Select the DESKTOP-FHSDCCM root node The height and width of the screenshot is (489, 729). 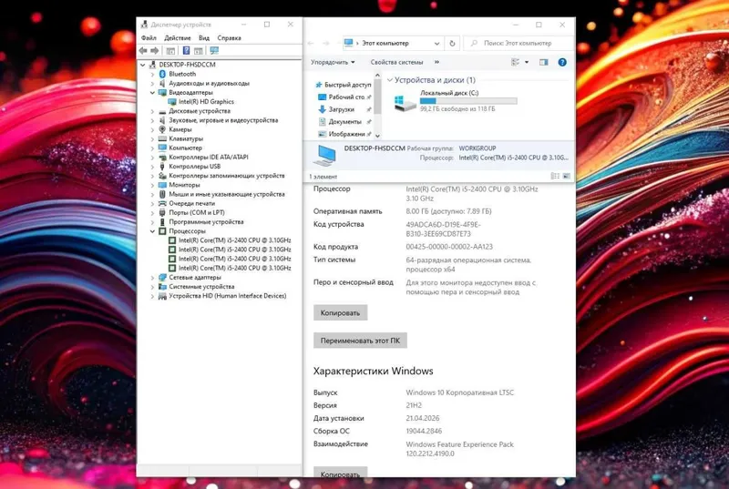point(187,65)
